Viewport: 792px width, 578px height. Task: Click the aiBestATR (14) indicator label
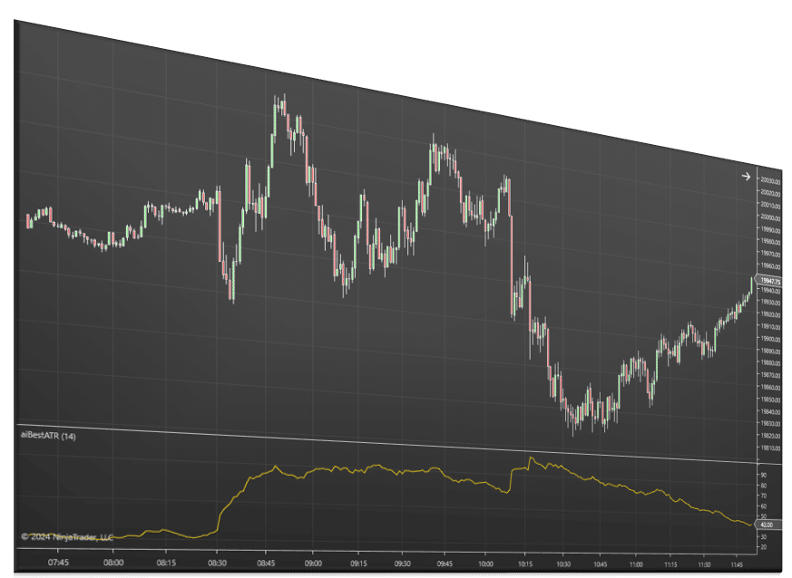tap(48, 435)
